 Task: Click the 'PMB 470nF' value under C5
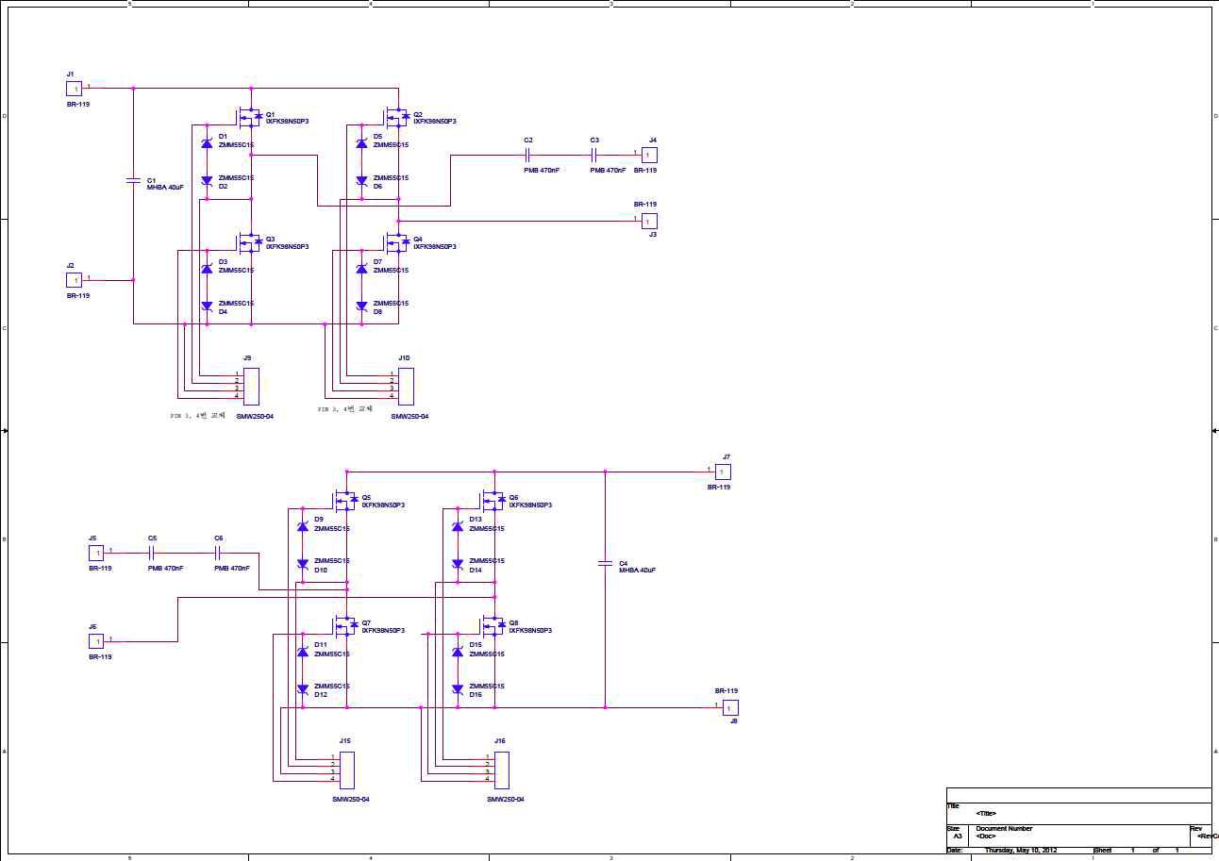pyautogui.click(x=165, y=569)
